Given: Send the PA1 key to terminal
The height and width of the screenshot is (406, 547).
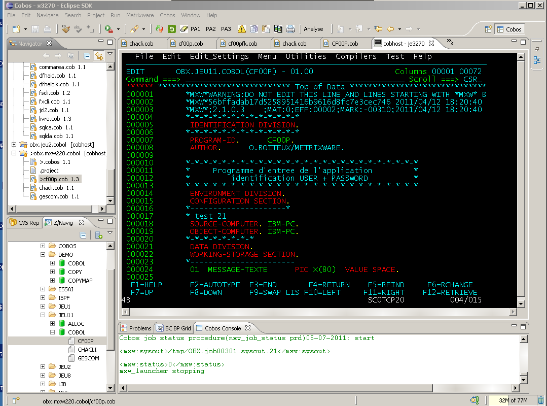Looking at the screenshot, I should pos(195,29).
